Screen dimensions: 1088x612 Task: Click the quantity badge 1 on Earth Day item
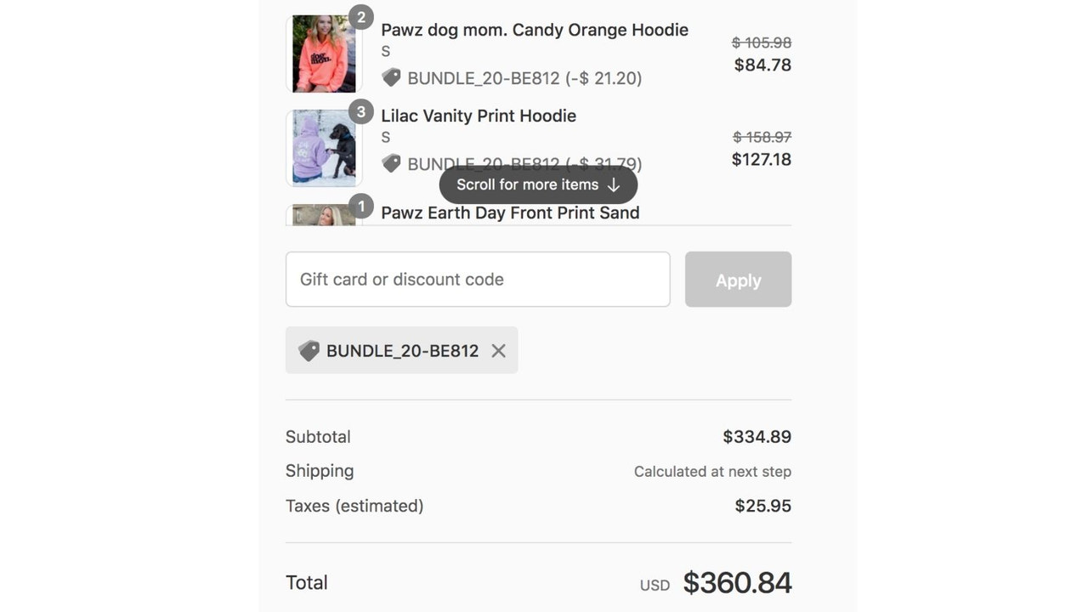coord(361,206)
